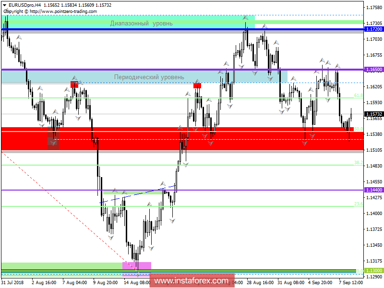Viewport: 384px width, 288px height.
Task: Click the 2 Aug 16:00 time label
Action: point(44,282)
